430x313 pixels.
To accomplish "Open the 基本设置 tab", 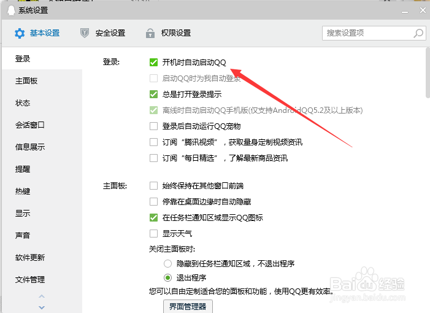I will pos(37,33).
